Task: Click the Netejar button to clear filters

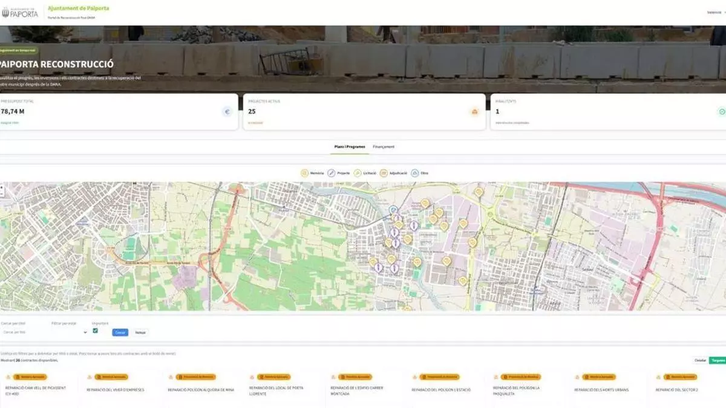Action: tap(140, 332)
